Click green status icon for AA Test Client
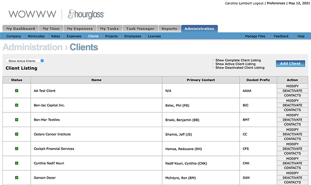311x185 pixels. [x=17, y=91]
